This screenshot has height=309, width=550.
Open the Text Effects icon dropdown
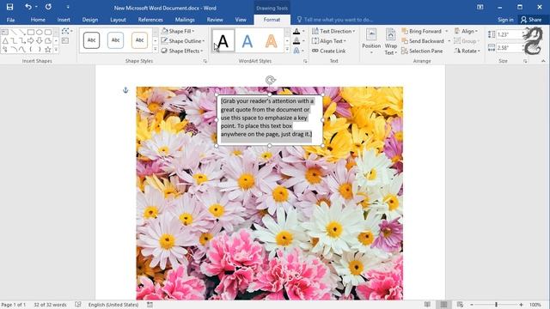(x=298, y=51)
